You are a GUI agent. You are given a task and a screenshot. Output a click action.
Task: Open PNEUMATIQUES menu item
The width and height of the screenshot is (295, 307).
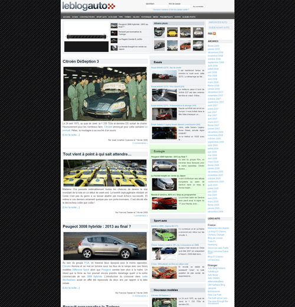(x=166, y=17)
